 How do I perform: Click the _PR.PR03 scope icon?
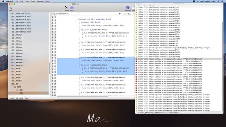pyautogui.click(x=13, y=44)
